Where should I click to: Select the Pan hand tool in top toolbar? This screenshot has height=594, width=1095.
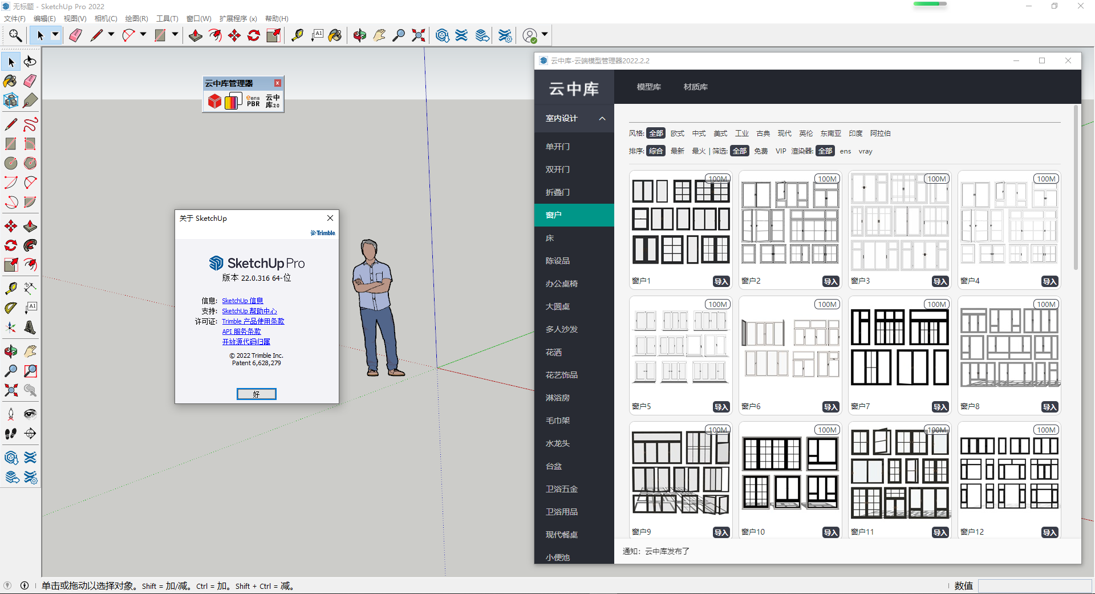click(379, 35)
